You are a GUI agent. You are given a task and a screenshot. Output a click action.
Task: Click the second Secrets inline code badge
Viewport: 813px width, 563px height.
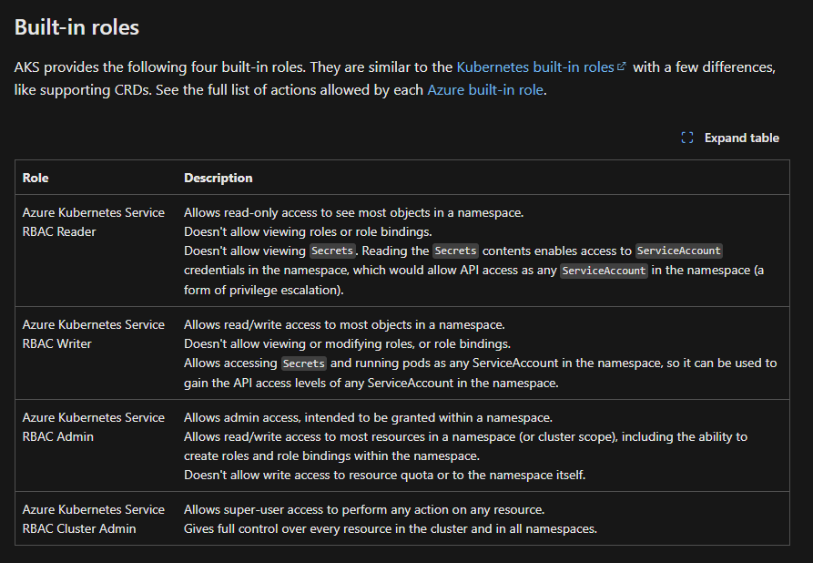[455, 251]
